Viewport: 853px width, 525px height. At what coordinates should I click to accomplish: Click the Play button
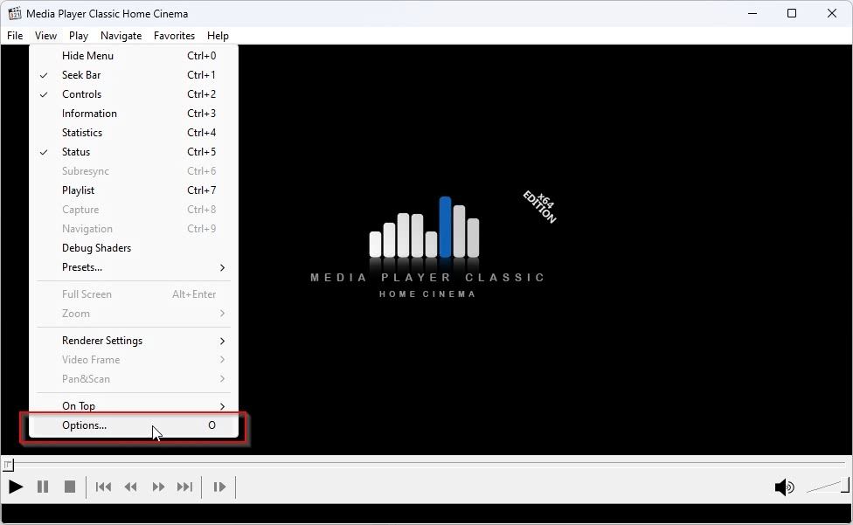coord(17,487)
